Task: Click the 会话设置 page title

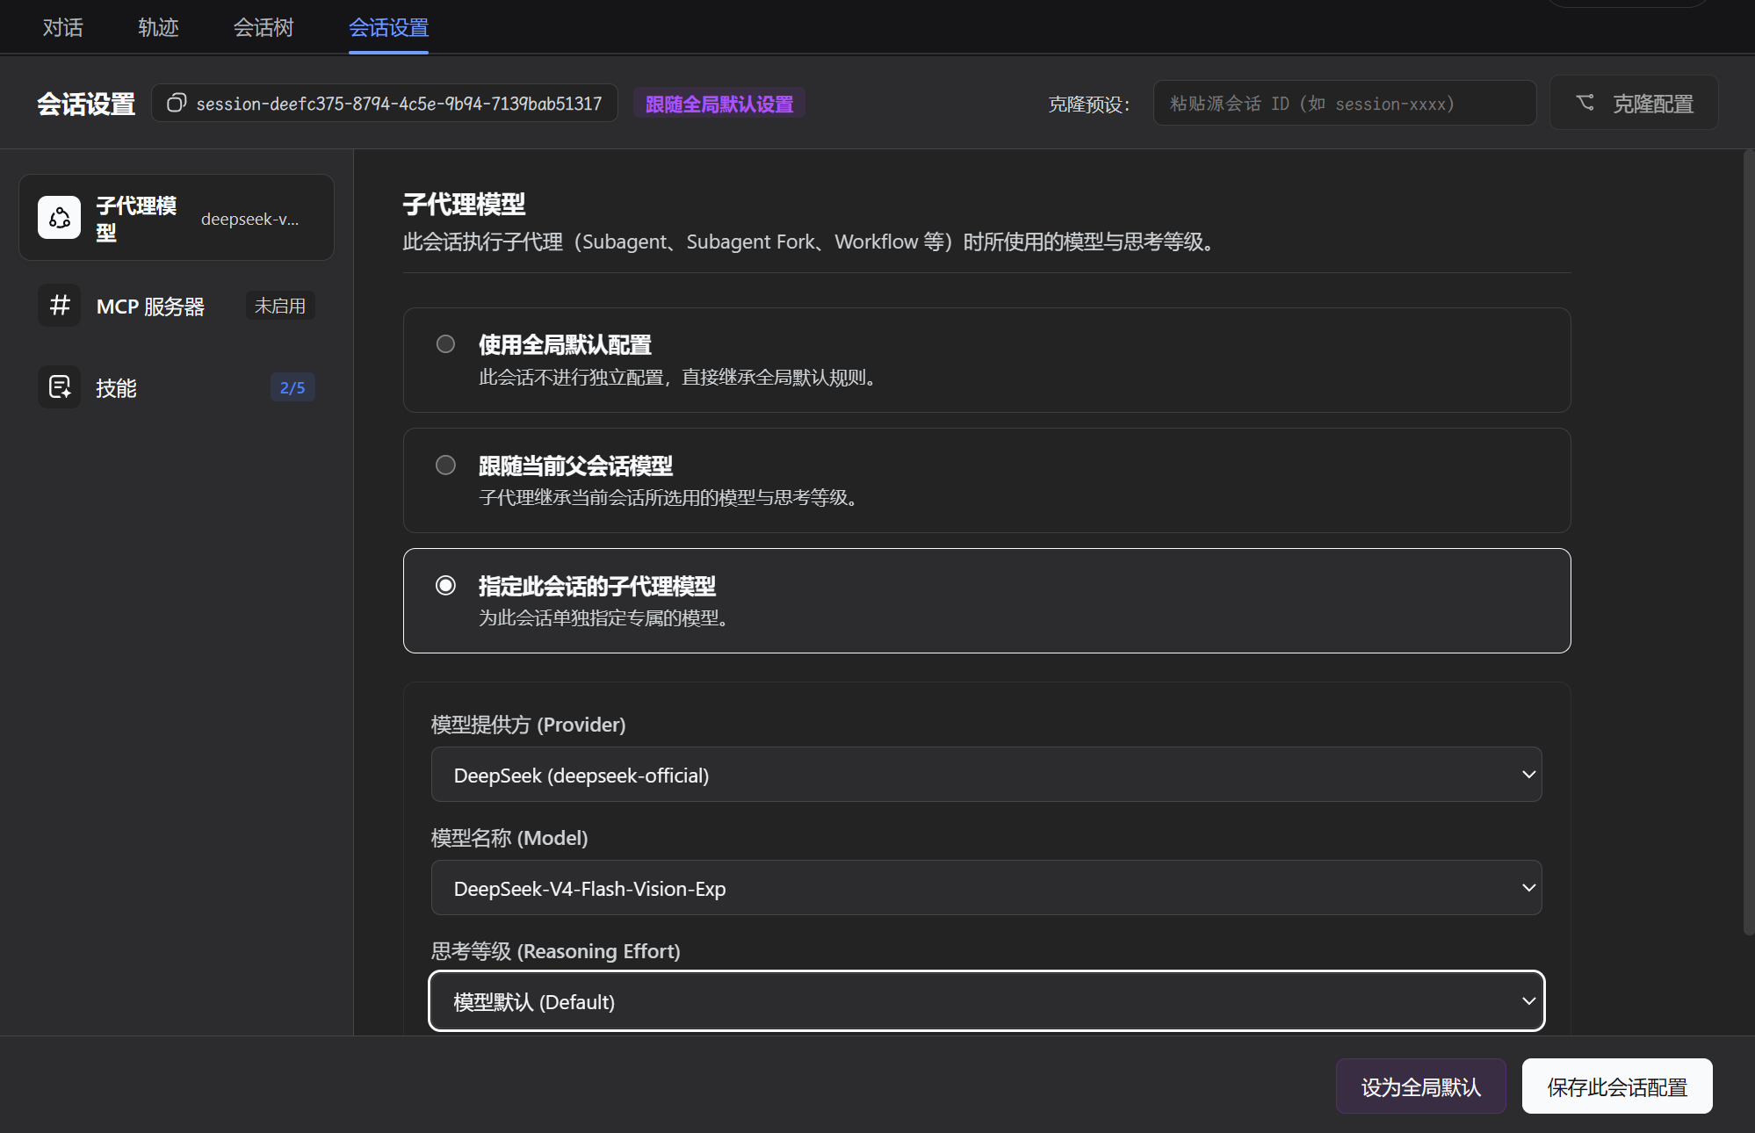Action: [x=86, y=104]
